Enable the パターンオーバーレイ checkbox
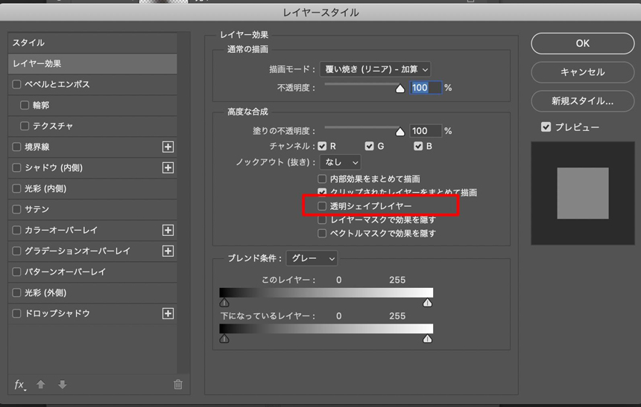This screenshot has height=407, width=641. [x=16, y=272]
